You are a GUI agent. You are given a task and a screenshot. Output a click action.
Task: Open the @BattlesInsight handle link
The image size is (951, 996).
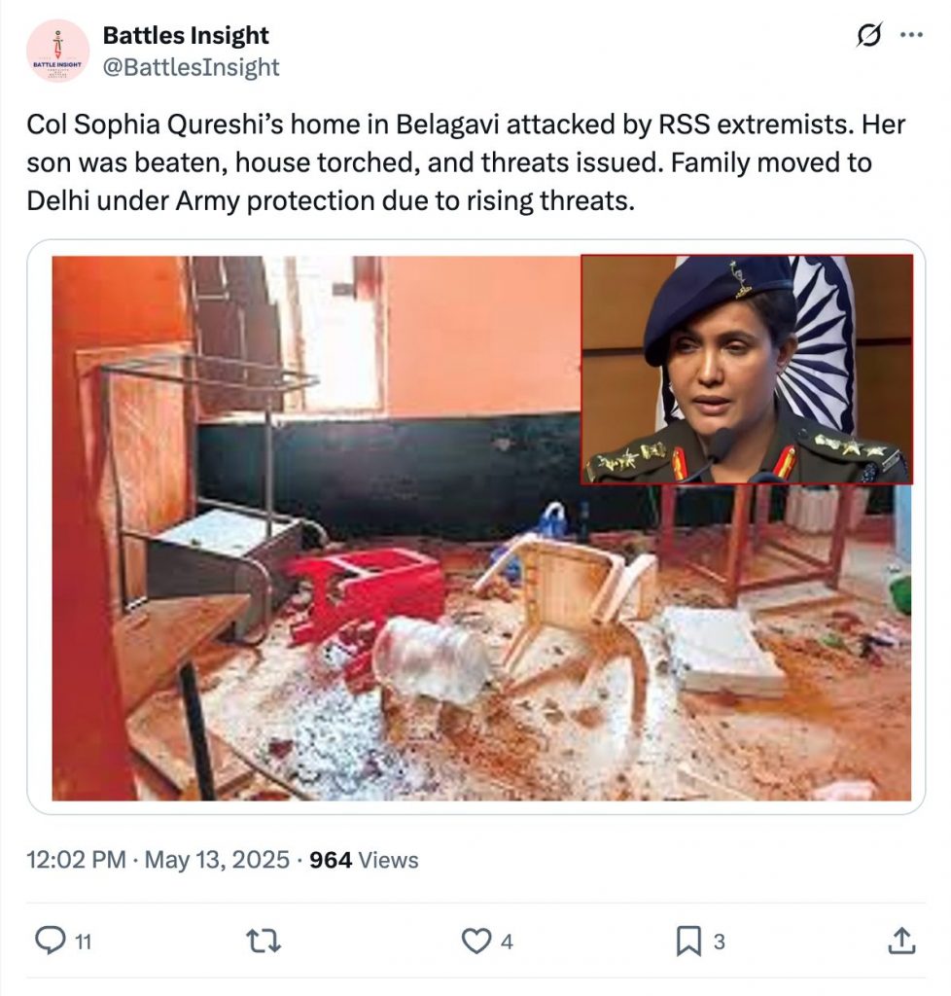pos(191,67)
